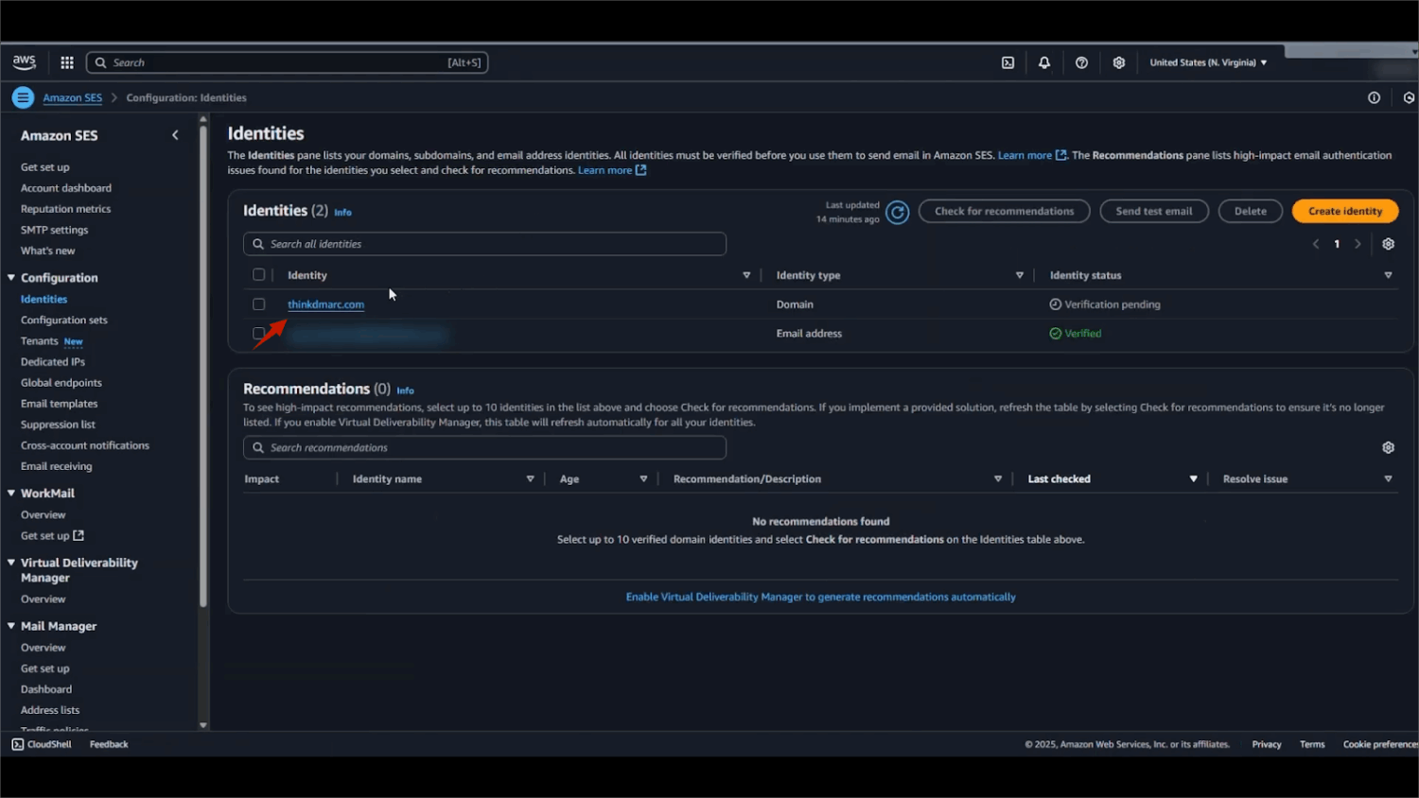Open the AWS services grid menu
This screenshot has height=798, width=1419.
(67, 62)
